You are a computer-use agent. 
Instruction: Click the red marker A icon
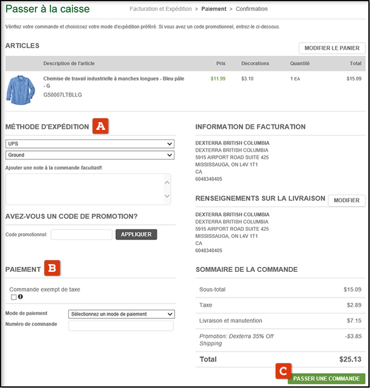pyautogui.click(x=100, y=126)
